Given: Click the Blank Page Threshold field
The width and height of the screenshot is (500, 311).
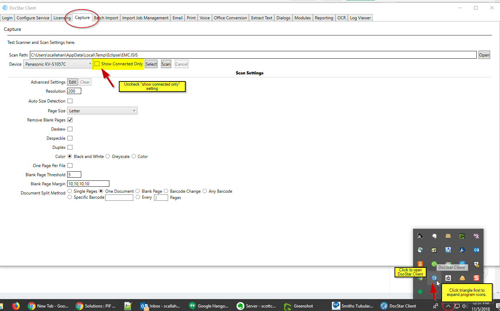Looking at the screenshot, I should point(74,174).
